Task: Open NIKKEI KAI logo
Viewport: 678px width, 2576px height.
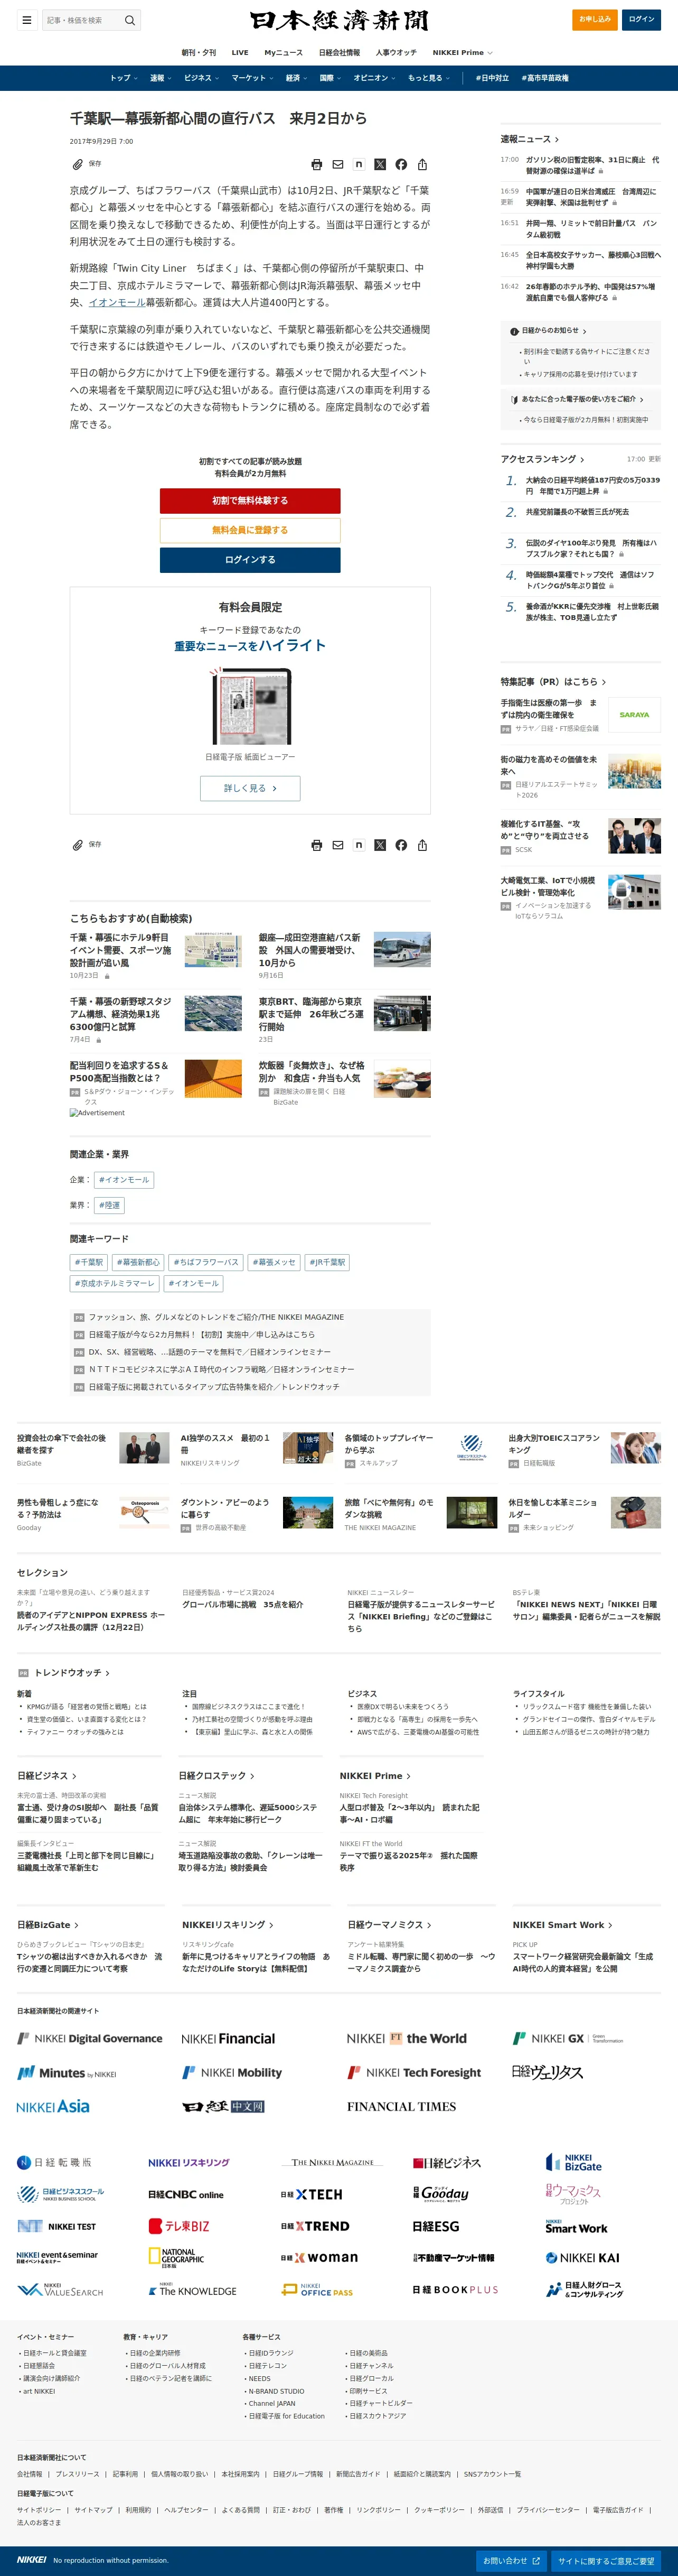Action: pos(582,2258)
